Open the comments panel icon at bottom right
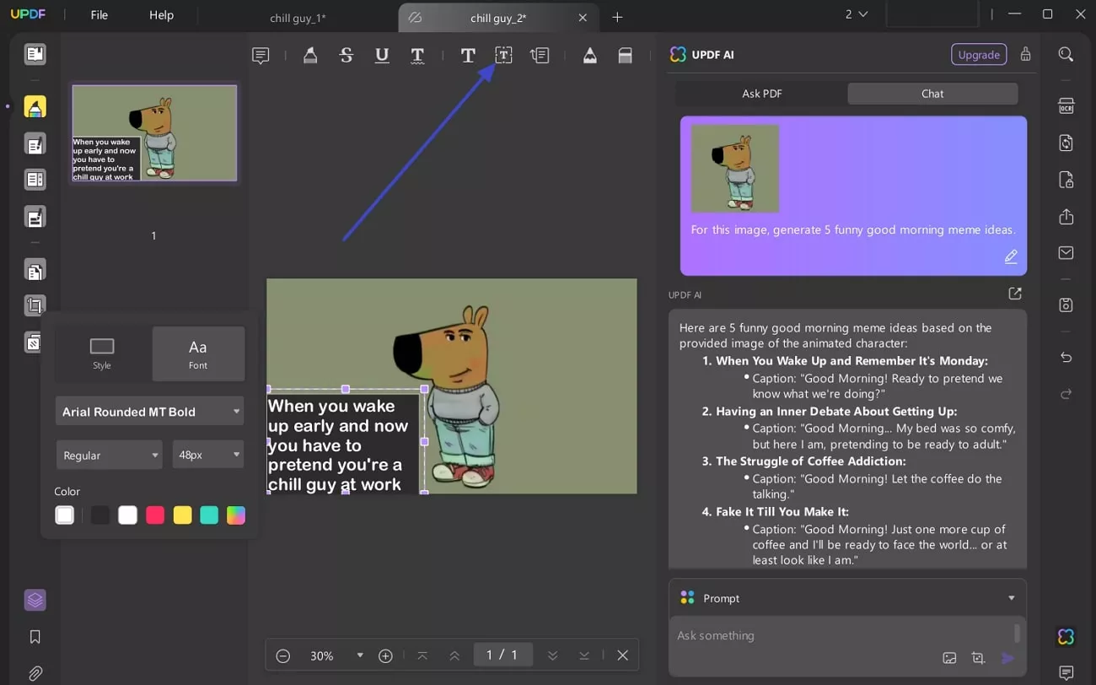This screenshot has width=1096, height=685. [x=1066, y=673]
